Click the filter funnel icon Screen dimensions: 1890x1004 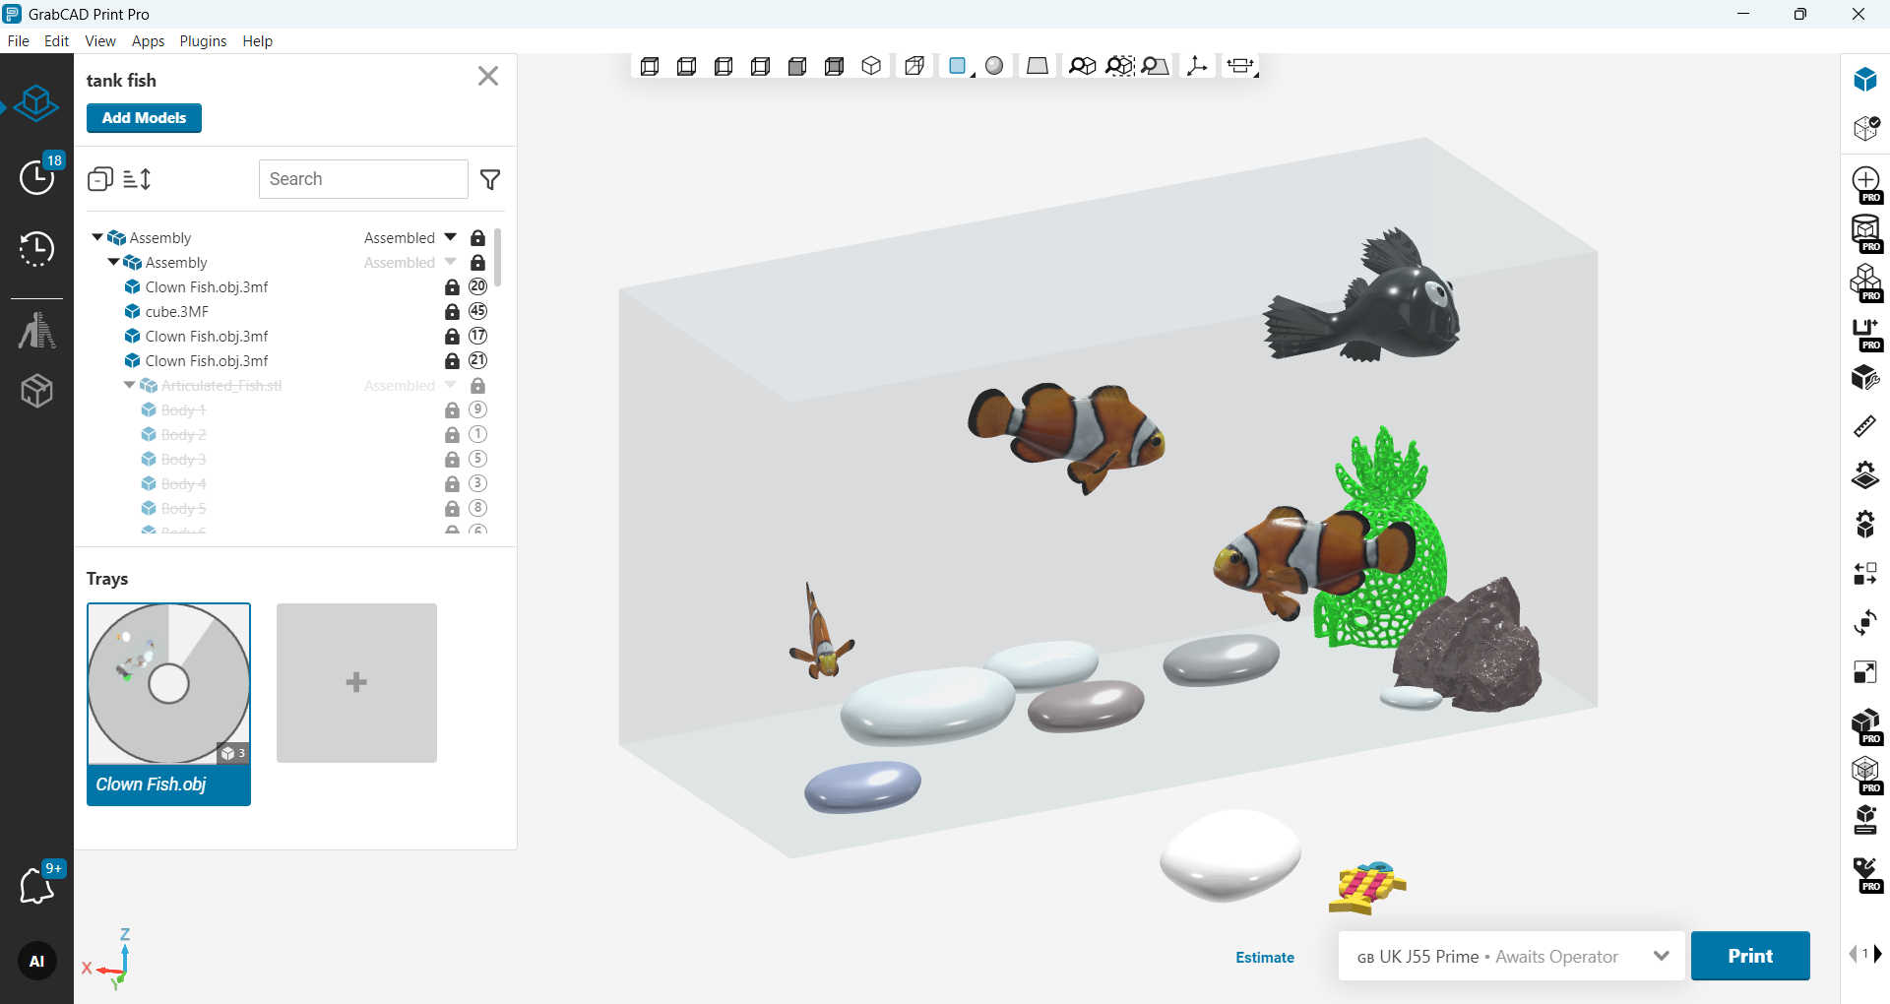click(490, 179)
